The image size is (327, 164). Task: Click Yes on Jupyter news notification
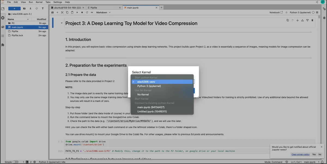[314, 154]
